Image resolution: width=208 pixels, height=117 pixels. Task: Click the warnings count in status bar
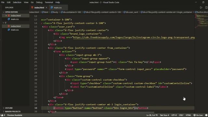click(x=3, y=115)
